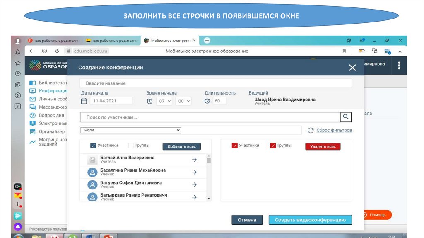Click the Введите название input field
The width and height of the screenshot is (424, 238).
click(x=215, y=83)
